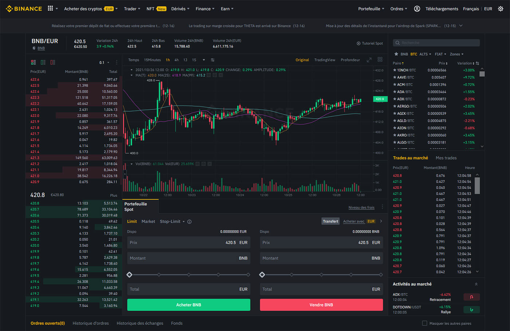Click the sell amount slider handle
The image size is (510, 331).
262,275
